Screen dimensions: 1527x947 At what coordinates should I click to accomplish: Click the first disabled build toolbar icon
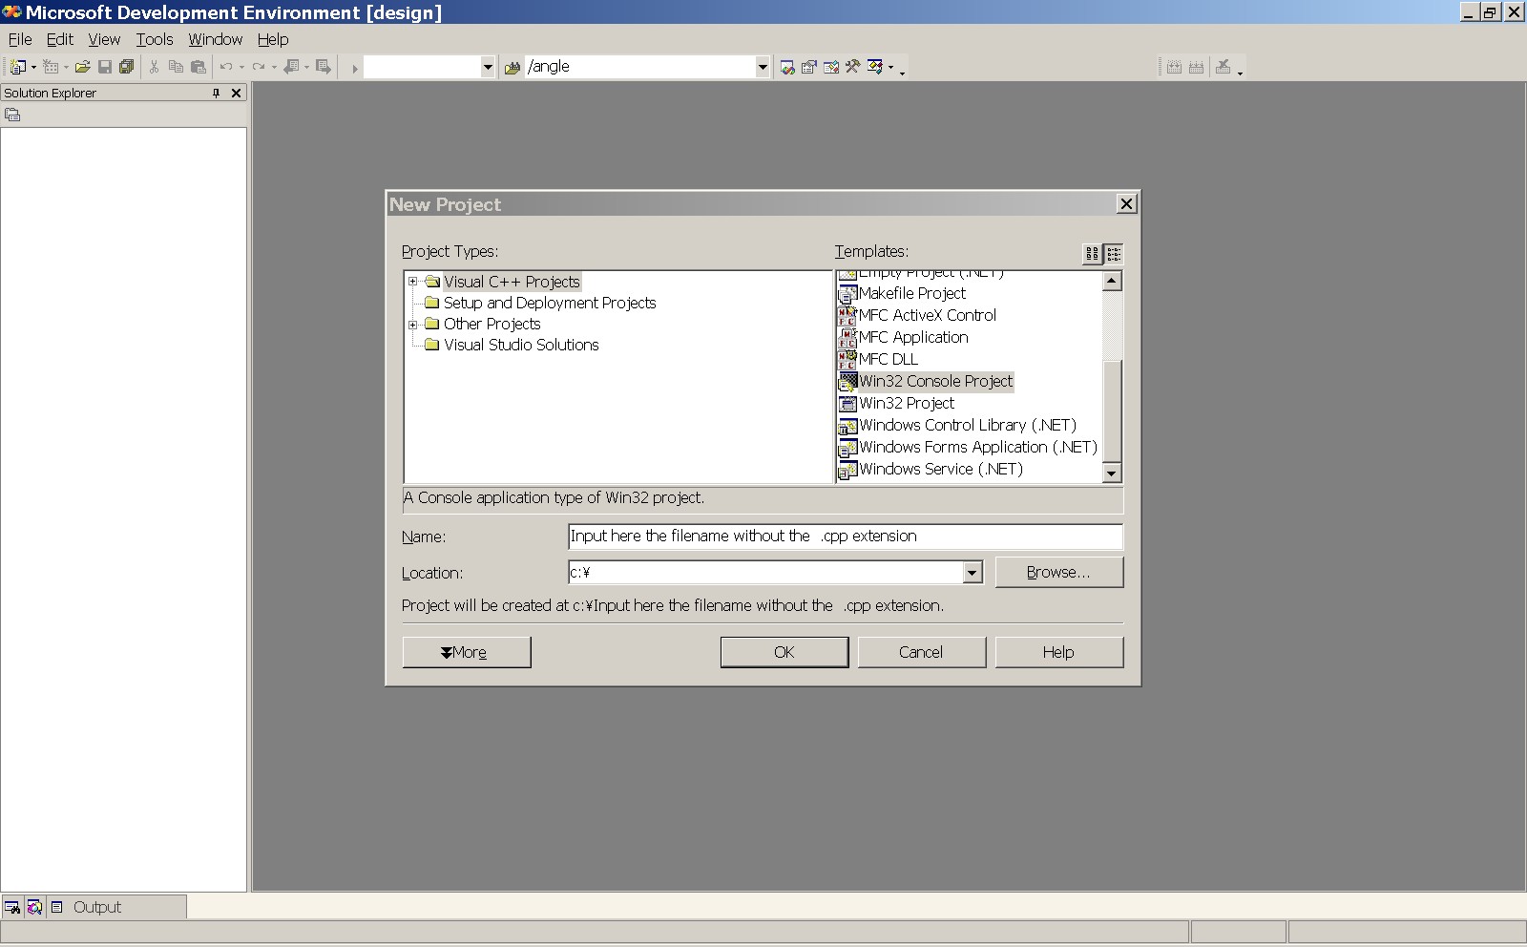(1174, 67)
